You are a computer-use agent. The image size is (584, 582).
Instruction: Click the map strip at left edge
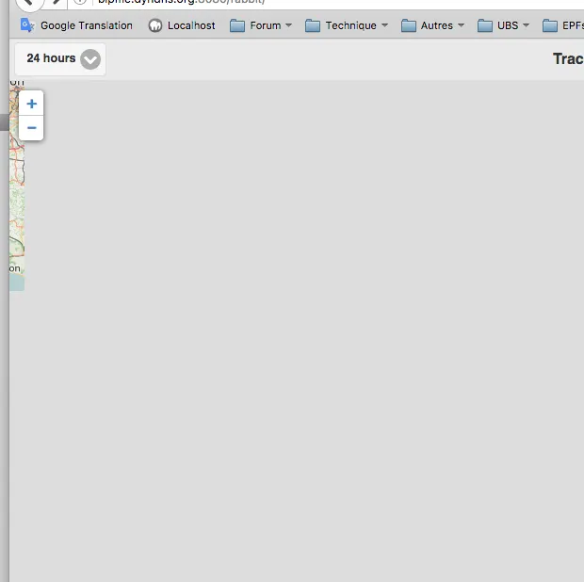point(17,186)
